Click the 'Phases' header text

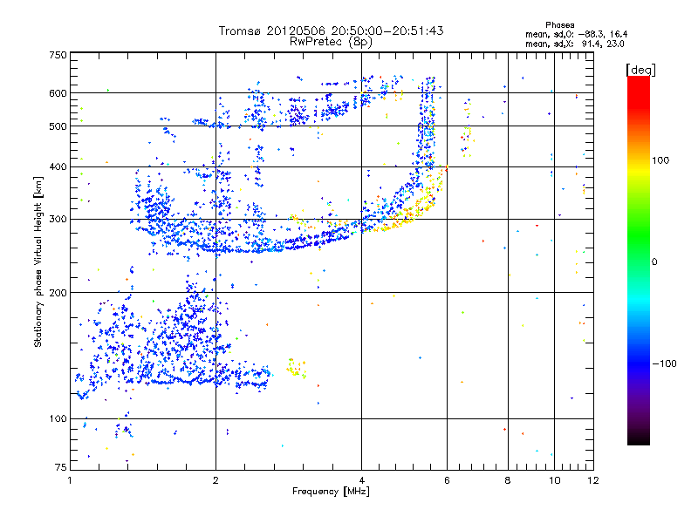coord(560,25)
